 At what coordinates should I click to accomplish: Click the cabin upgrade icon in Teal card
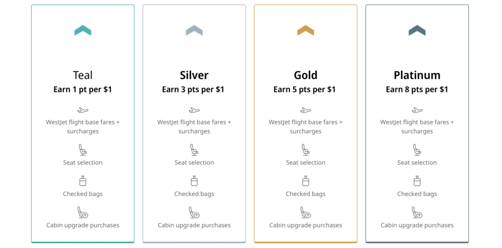(83, 212)
